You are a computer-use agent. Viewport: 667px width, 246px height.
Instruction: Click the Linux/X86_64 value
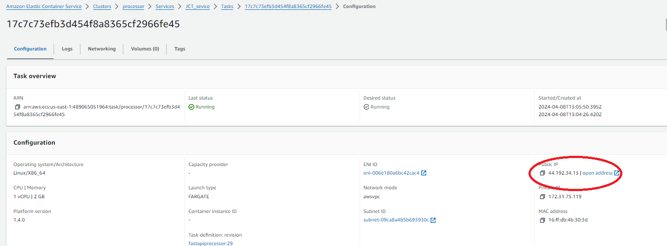pyautogui.click(x=29, y=173)
